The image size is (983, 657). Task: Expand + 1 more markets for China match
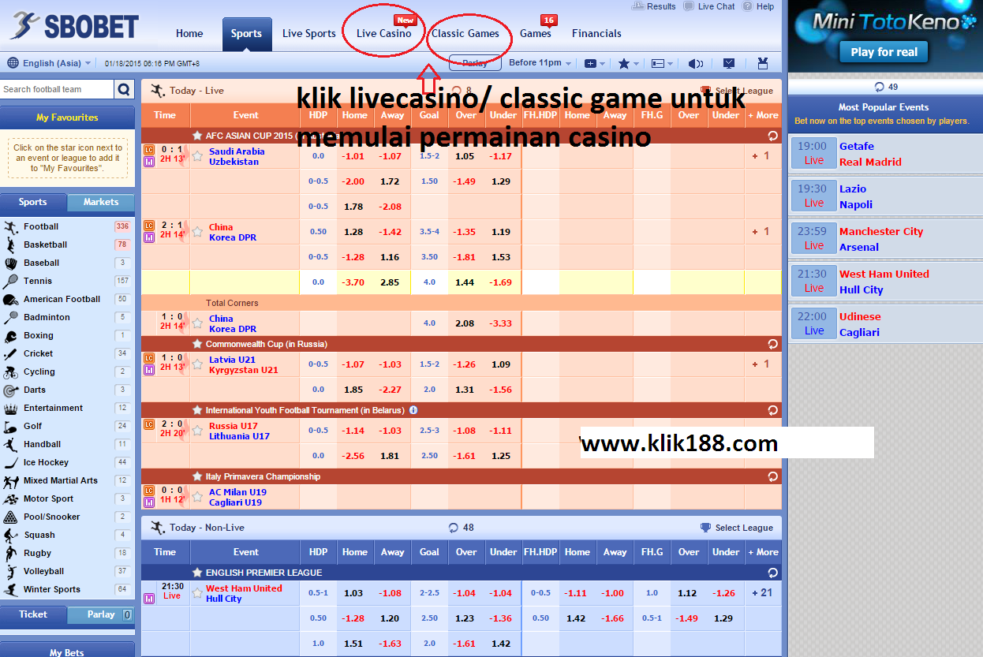pyautogui.click(x=761, y=232)
